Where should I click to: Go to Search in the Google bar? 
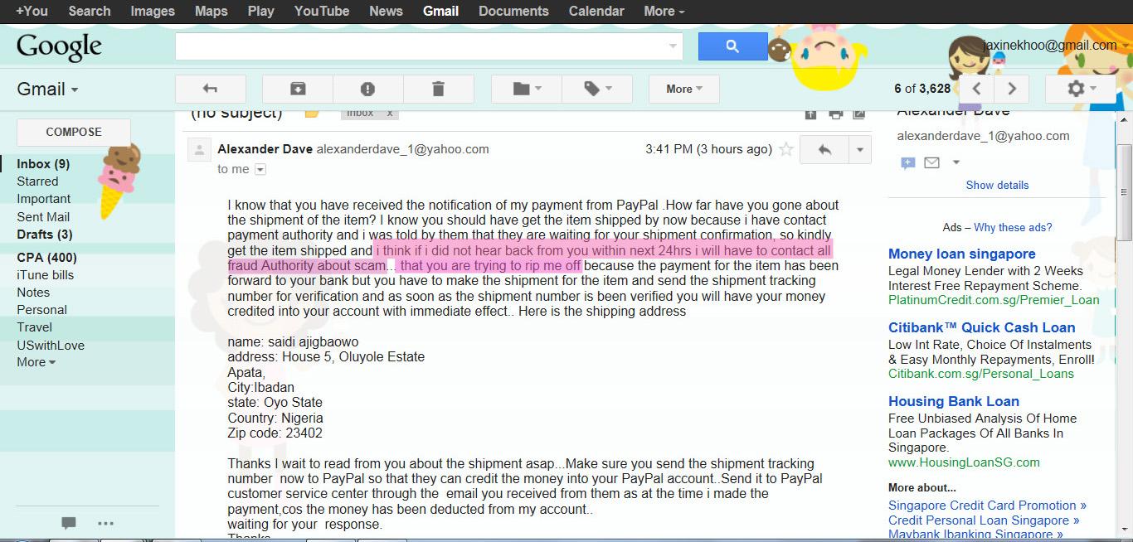90,11
